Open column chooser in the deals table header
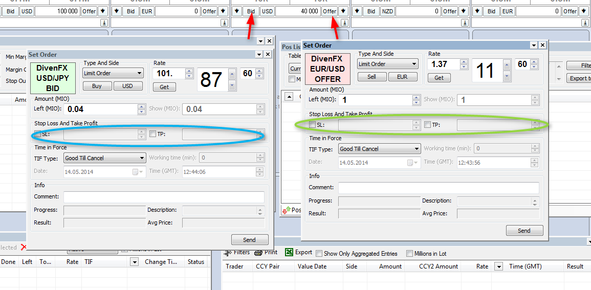591x290 pixels. [499, 266]
